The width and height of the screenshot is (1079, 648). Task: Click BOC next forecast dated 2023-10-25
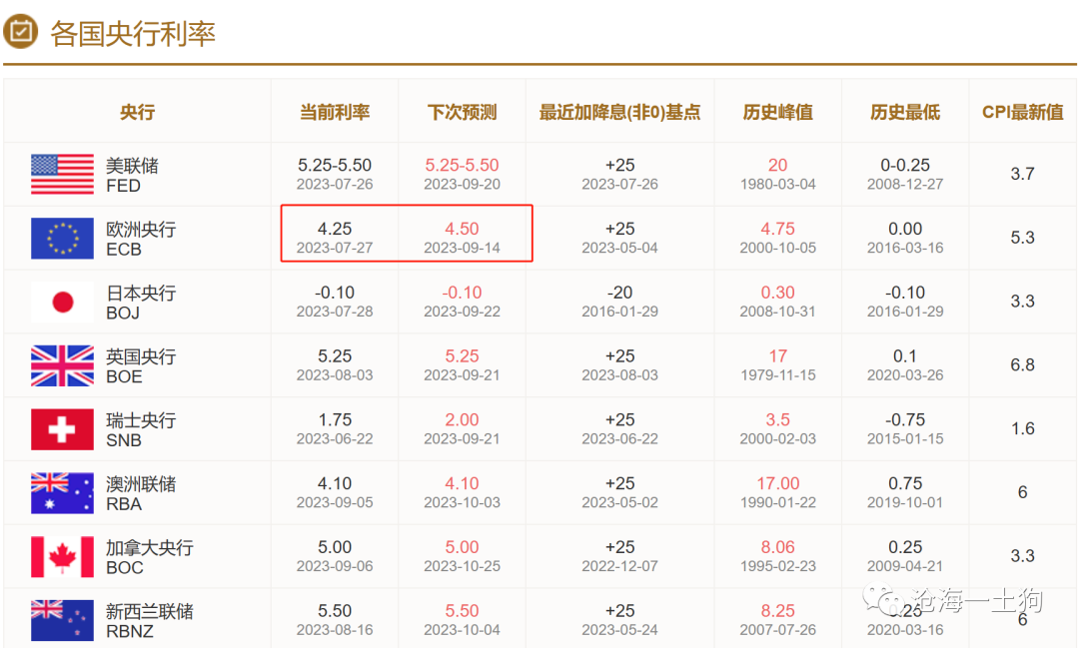coord(462,556)
